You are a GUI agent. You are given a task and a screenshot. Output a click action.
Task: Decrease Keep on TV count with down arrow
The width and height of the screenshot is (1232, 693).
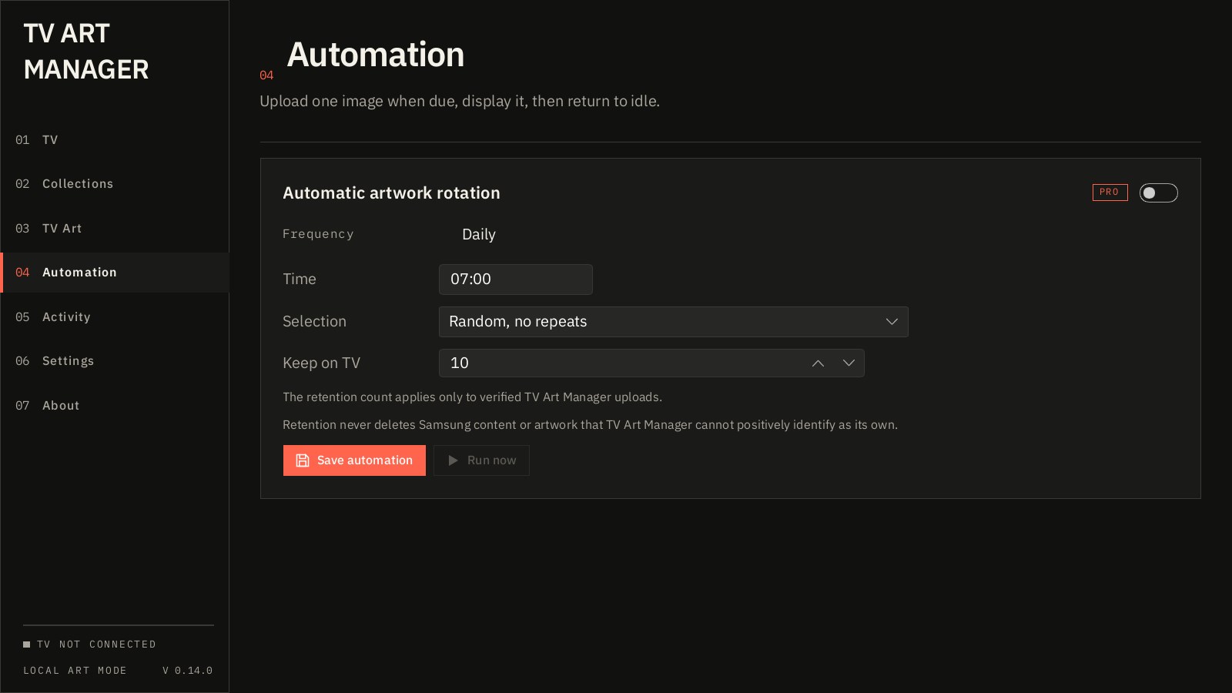849,363
